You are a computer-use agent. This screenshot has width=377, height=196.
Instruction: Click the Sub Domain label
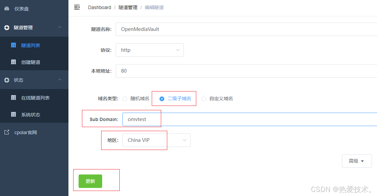pyautogui.click(x=104, y=119)
